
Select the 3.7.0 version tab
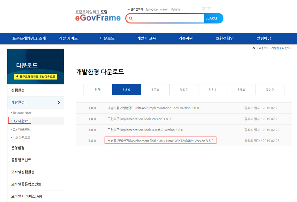point(155,90)
